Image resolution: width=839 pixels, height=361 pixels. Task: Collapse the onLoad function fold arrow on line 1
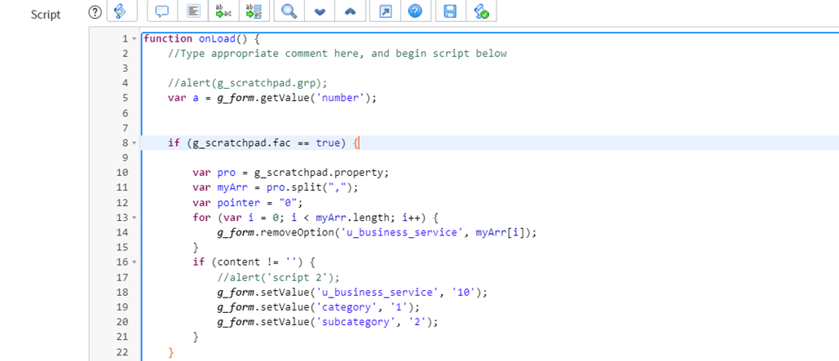point(135,39)
